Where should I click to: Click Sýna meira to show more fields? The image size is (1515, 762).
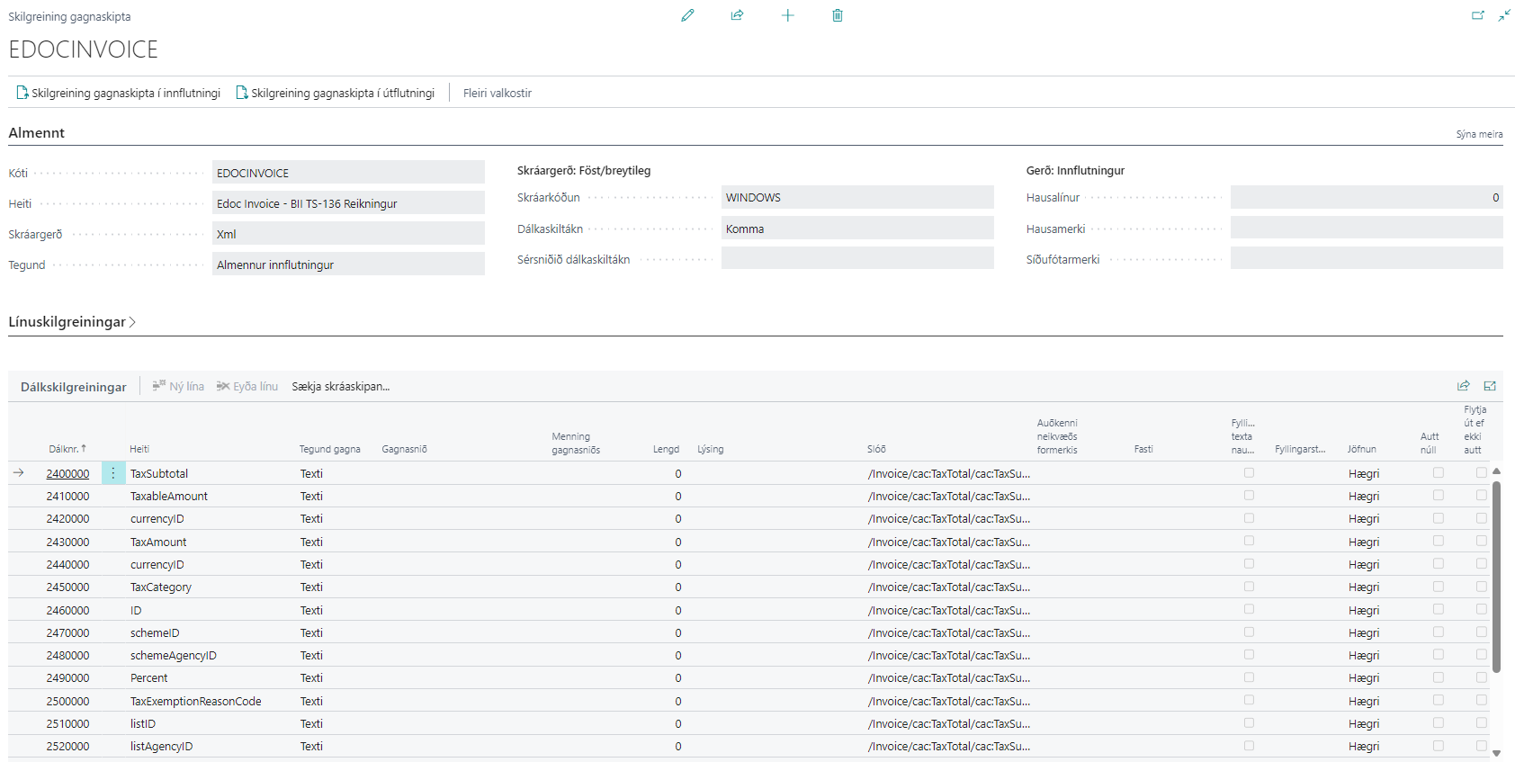1479,134
